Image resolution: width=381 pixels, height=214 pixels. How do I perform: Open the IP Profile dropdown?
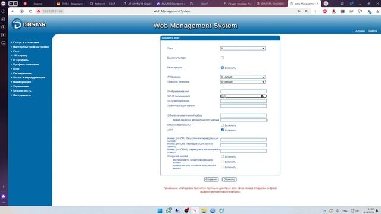243,77
